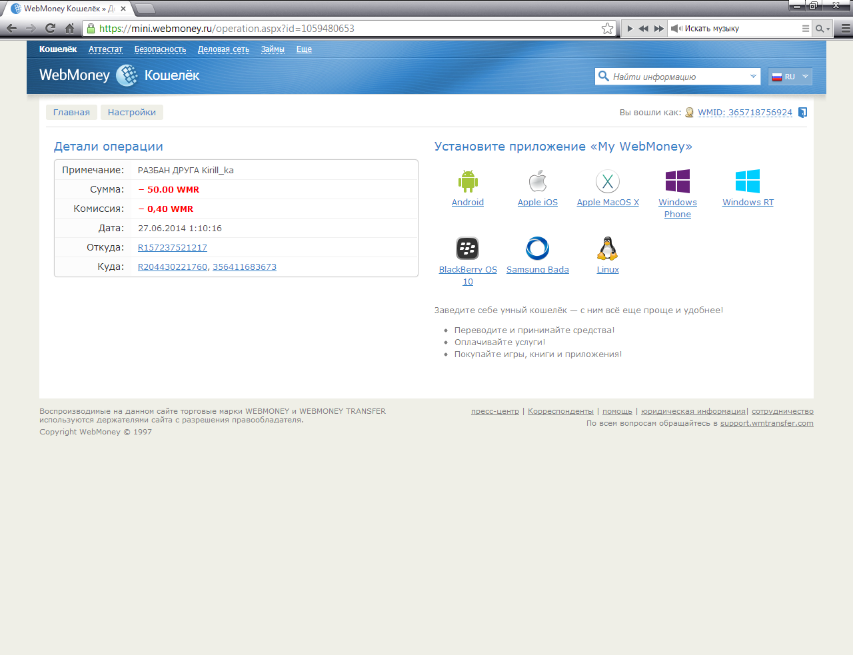853x655 pixels.
Task: Open the support.wmtransfer.com link
Action: [x=767, y=423]
